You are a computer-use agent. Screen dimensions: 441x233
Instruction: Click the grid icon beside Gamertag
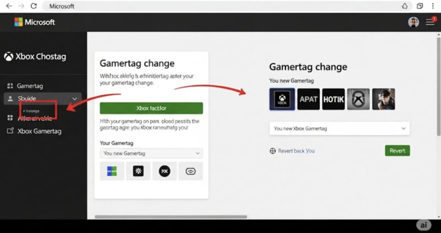pyautogui.click(x=10, y=86)
